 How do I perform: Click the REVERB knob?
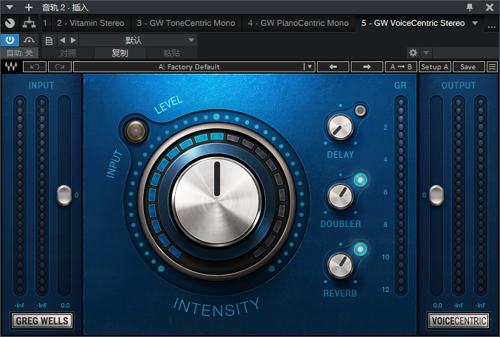(340, 265)
